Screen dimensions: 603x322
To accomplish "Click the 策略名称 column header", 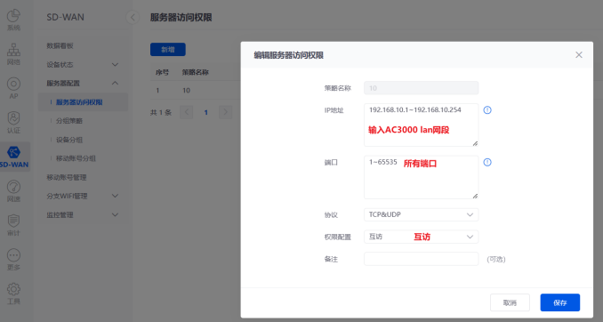I will (x=196, y=72).
